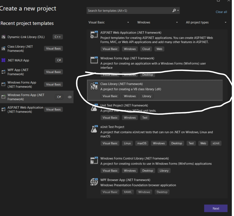234x216 pixels.
Task: Select the ASP.NET Web Application (.NET Framework) template
Action: 155,41
